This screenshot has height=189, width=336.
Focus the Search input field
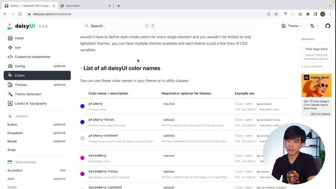[120, 26]
